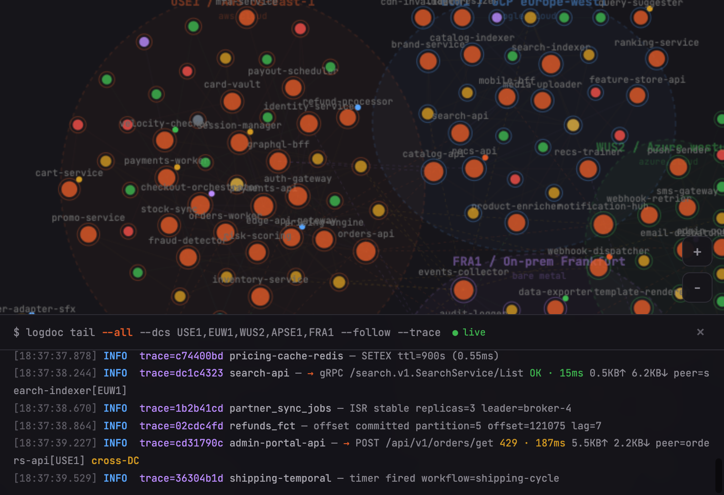Screen dimensions: 724x495
Task: Click trace=c74400bd in the pricing-cache-redis log line
Action: click(x=181, y=356)
